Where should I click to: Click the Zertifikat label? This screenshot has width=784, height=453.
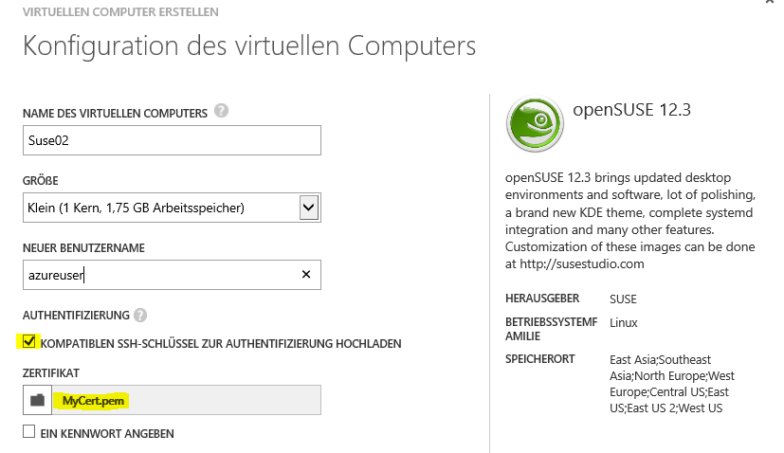(50, 371)
